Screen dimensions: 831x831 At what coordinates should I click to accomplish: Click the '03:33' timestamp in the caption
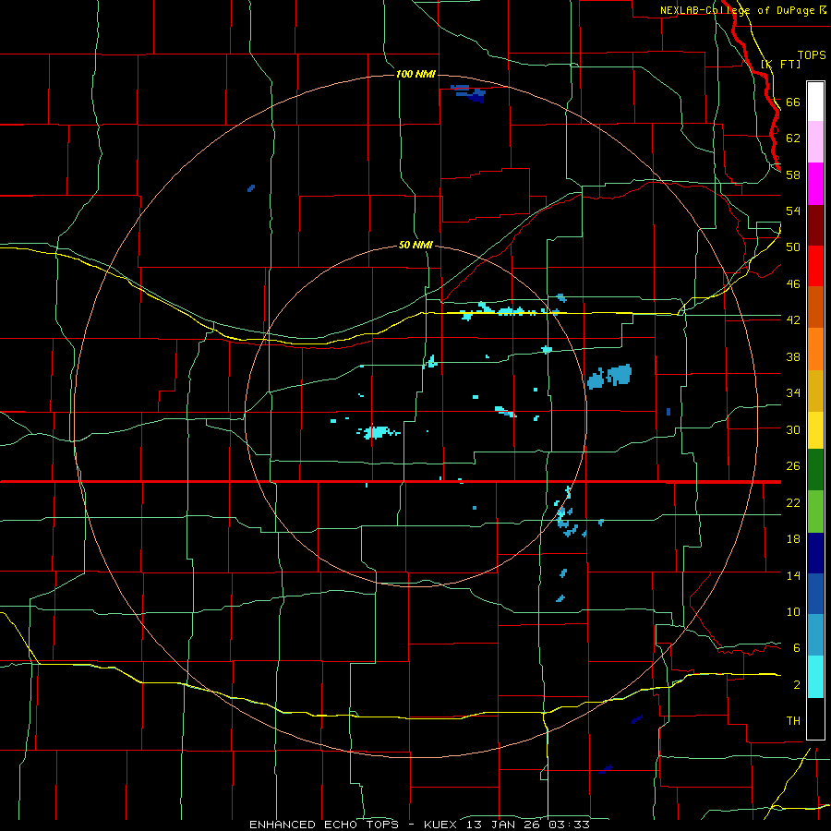(x=569, y=825)
